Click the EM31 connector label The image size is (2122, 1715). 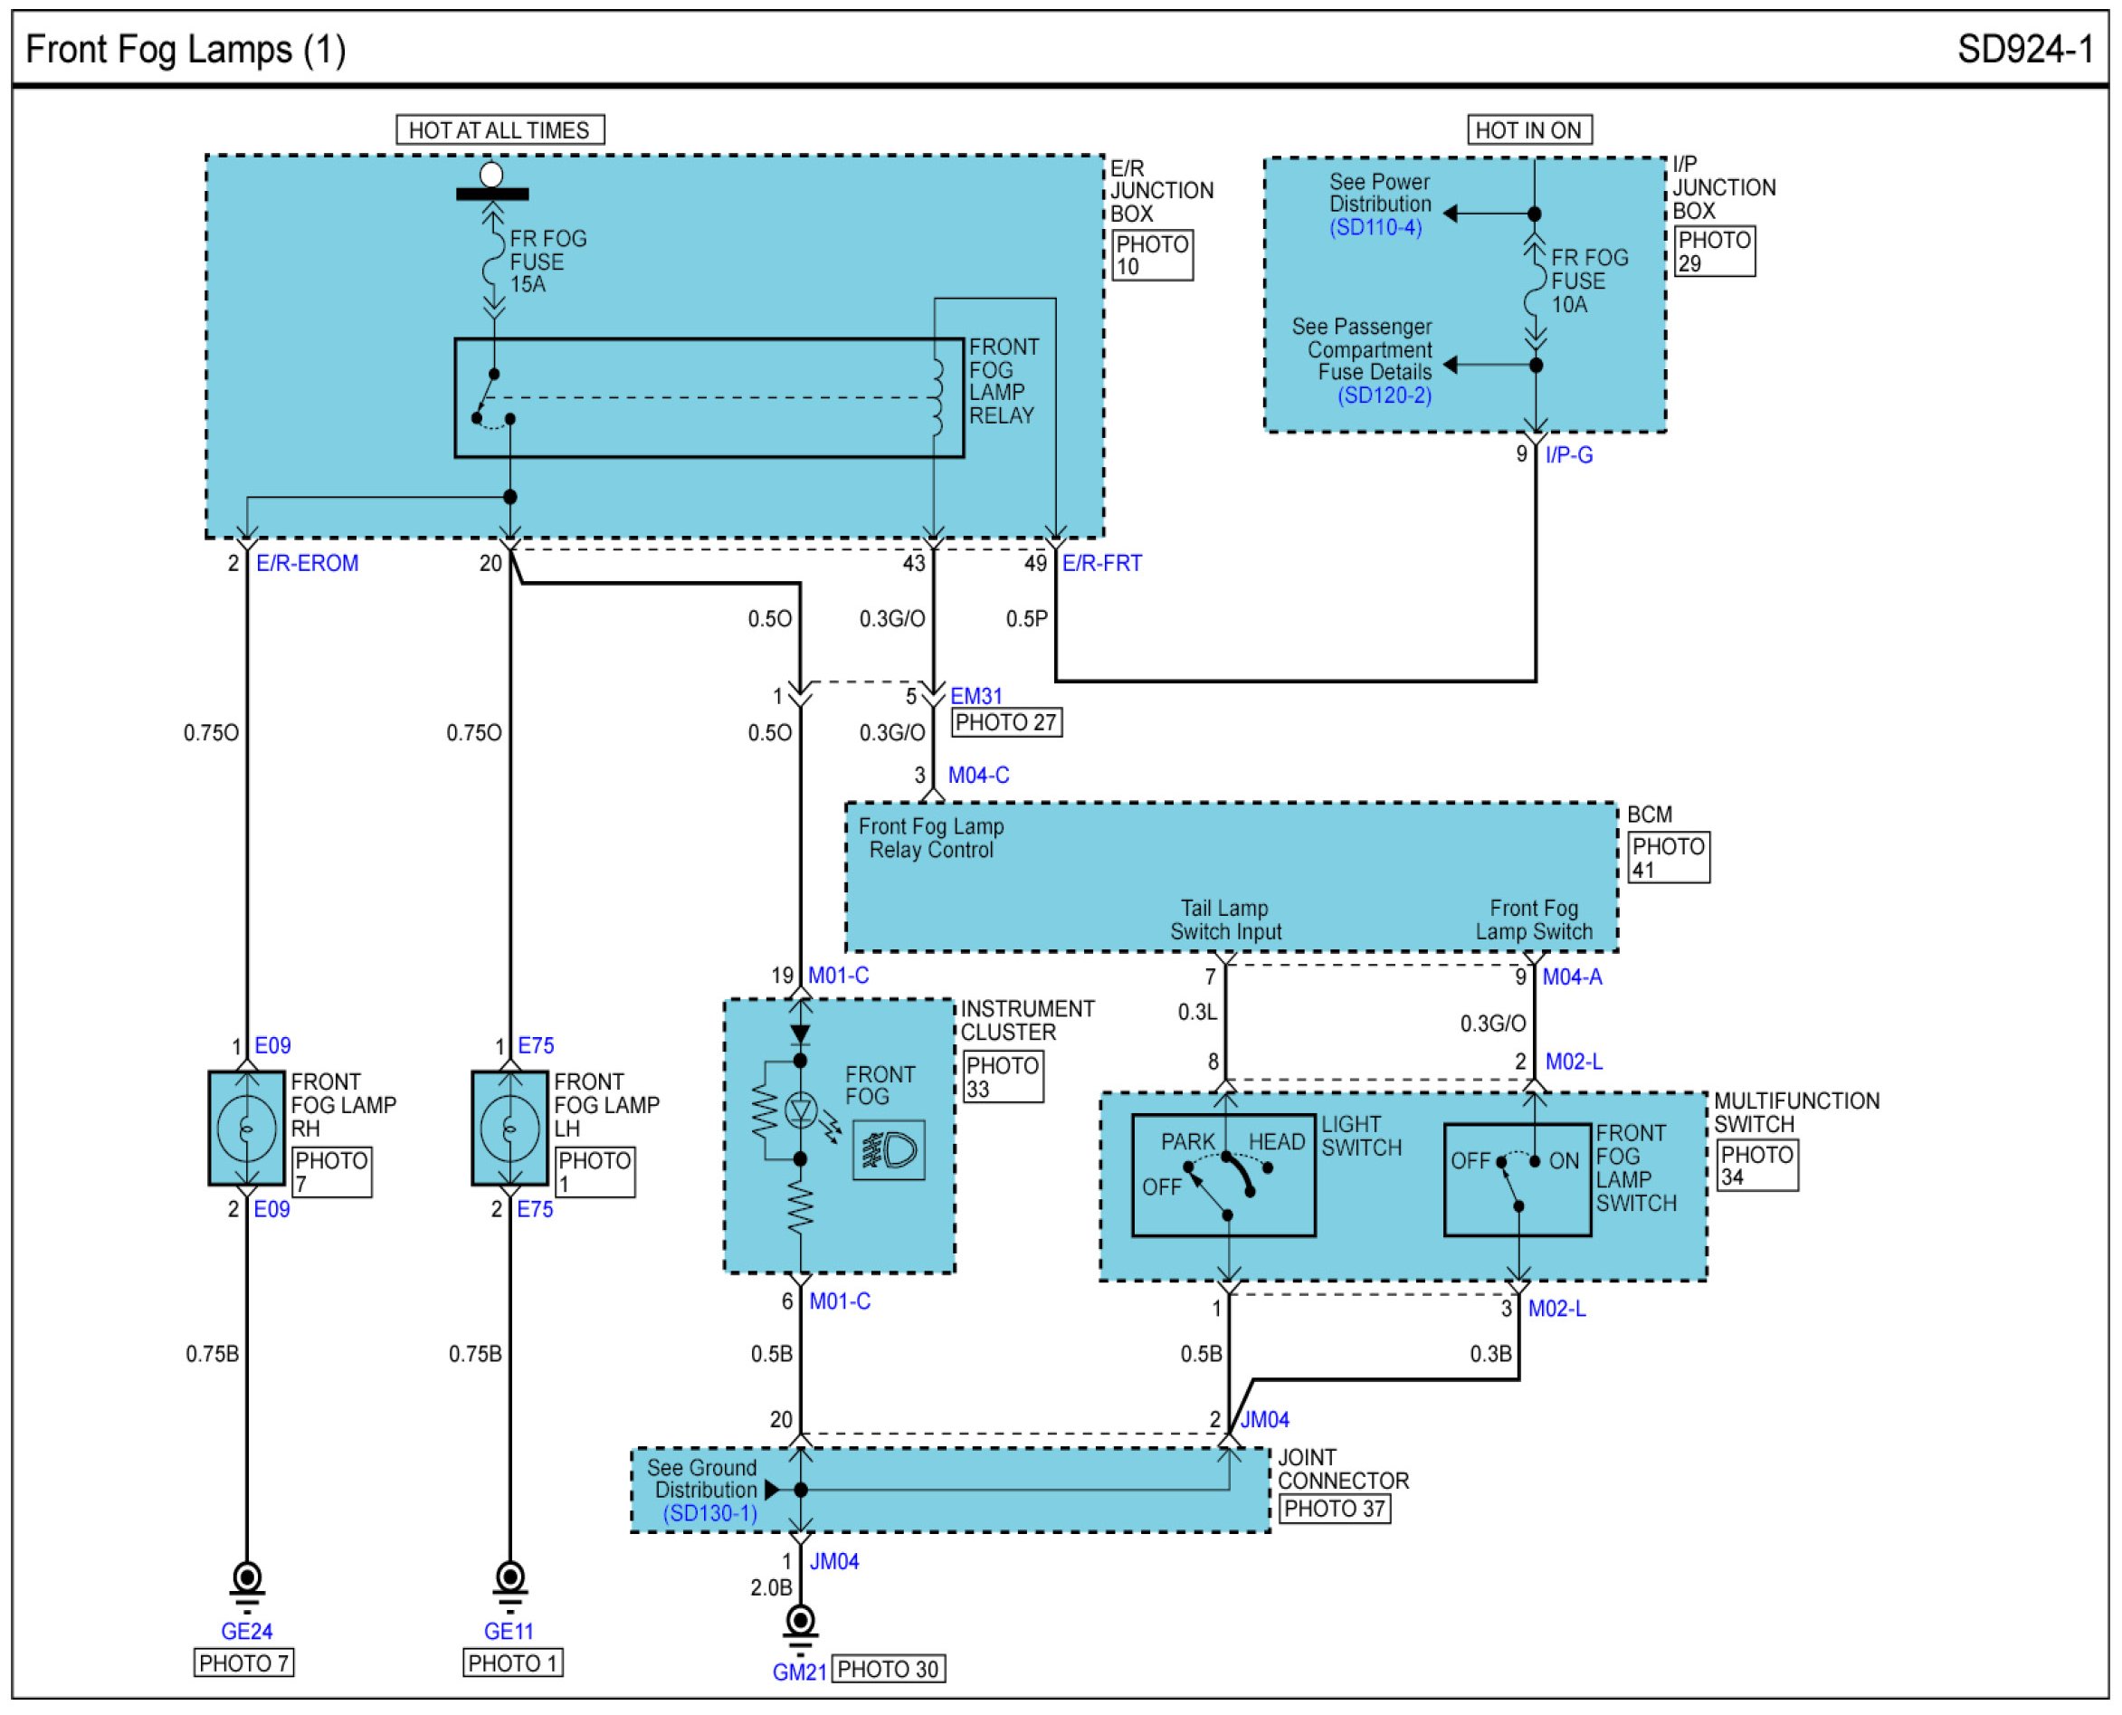976,695
